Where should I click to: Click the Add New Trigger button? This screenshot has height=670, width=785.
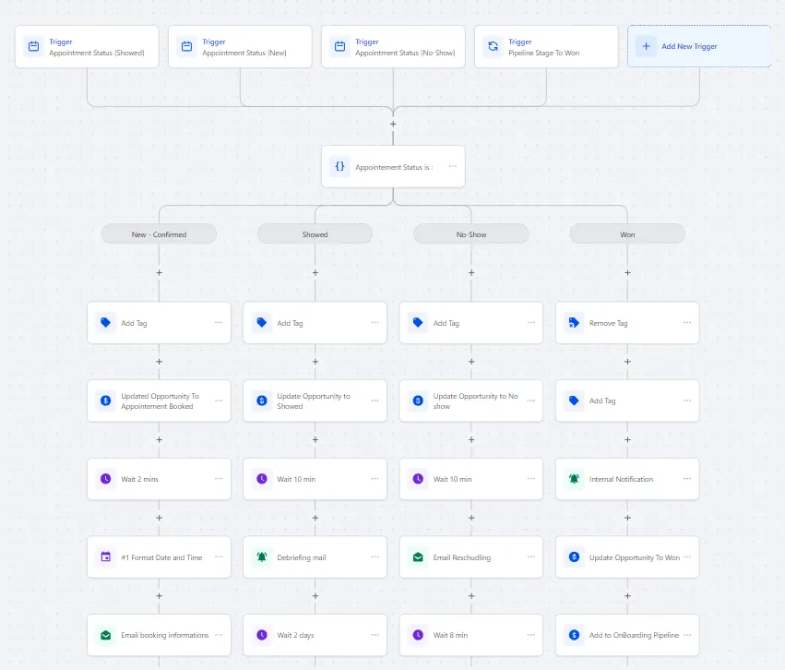point(699,46)
